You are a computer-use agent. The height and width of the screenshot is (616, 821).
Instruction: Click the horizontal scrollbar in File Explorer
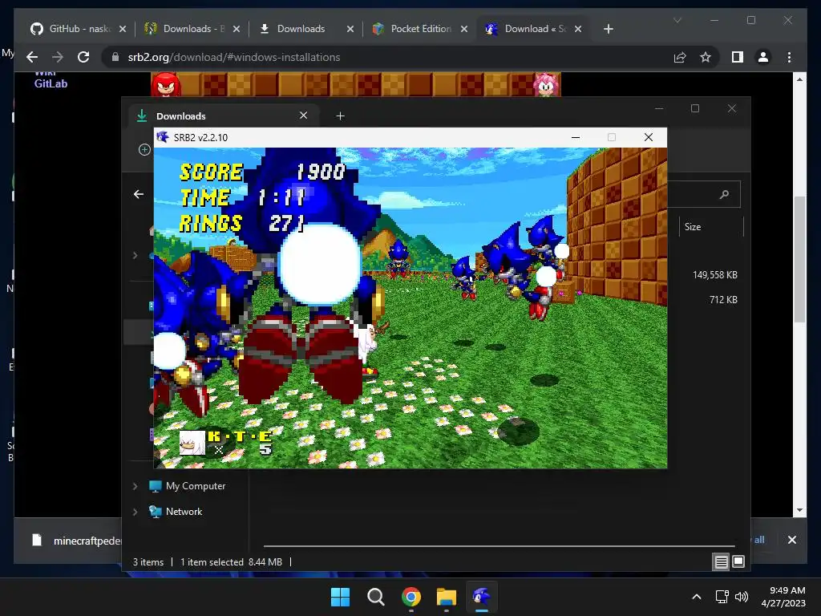coord(499,545)
